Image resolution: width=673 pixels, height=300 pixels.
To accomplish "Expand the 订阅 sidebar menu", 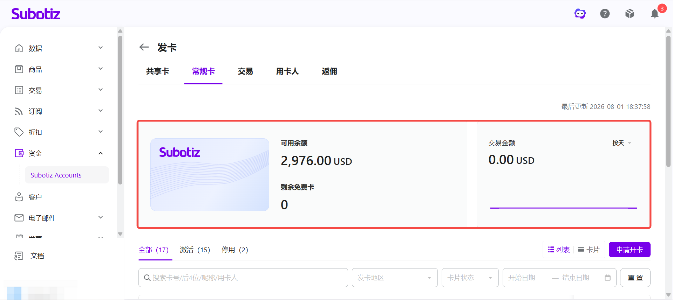I will coord(101,111).
